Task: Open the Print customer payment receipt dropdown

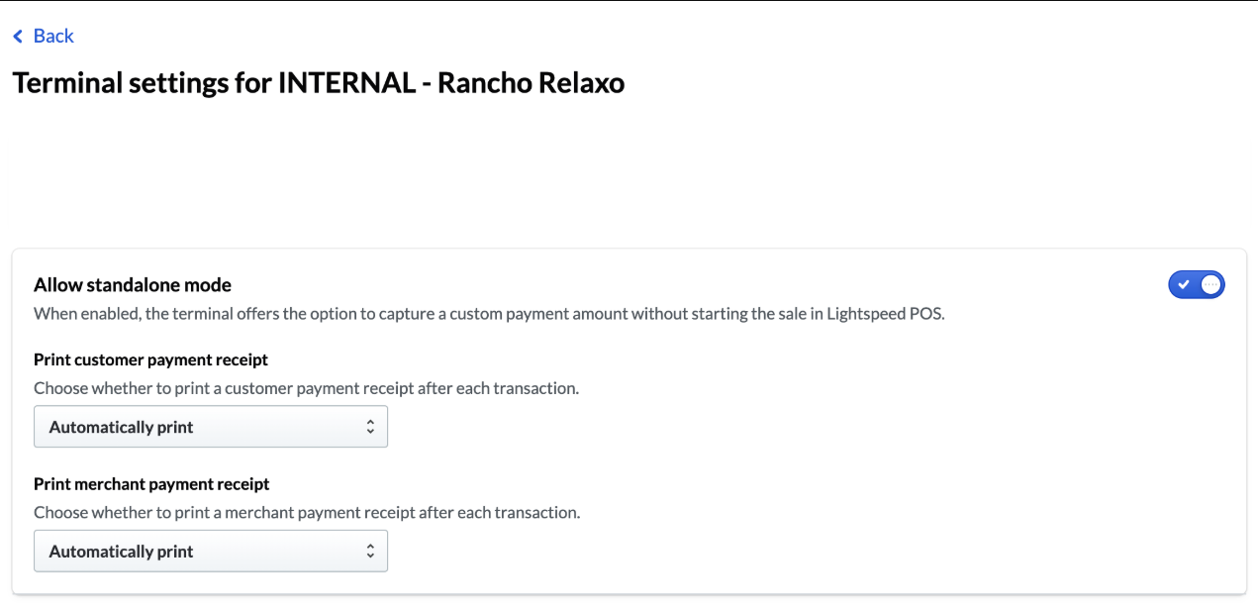Action: pos(211,426)
